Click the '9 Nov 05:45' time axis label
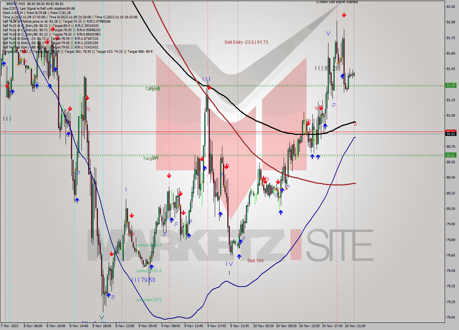459x330 pixels. point(147,326)
